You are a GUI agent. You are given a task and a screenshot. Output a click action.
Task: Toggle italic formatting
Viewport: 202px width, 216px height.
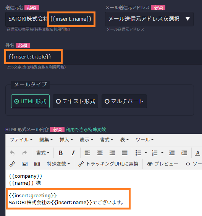(x=73, y=153)
